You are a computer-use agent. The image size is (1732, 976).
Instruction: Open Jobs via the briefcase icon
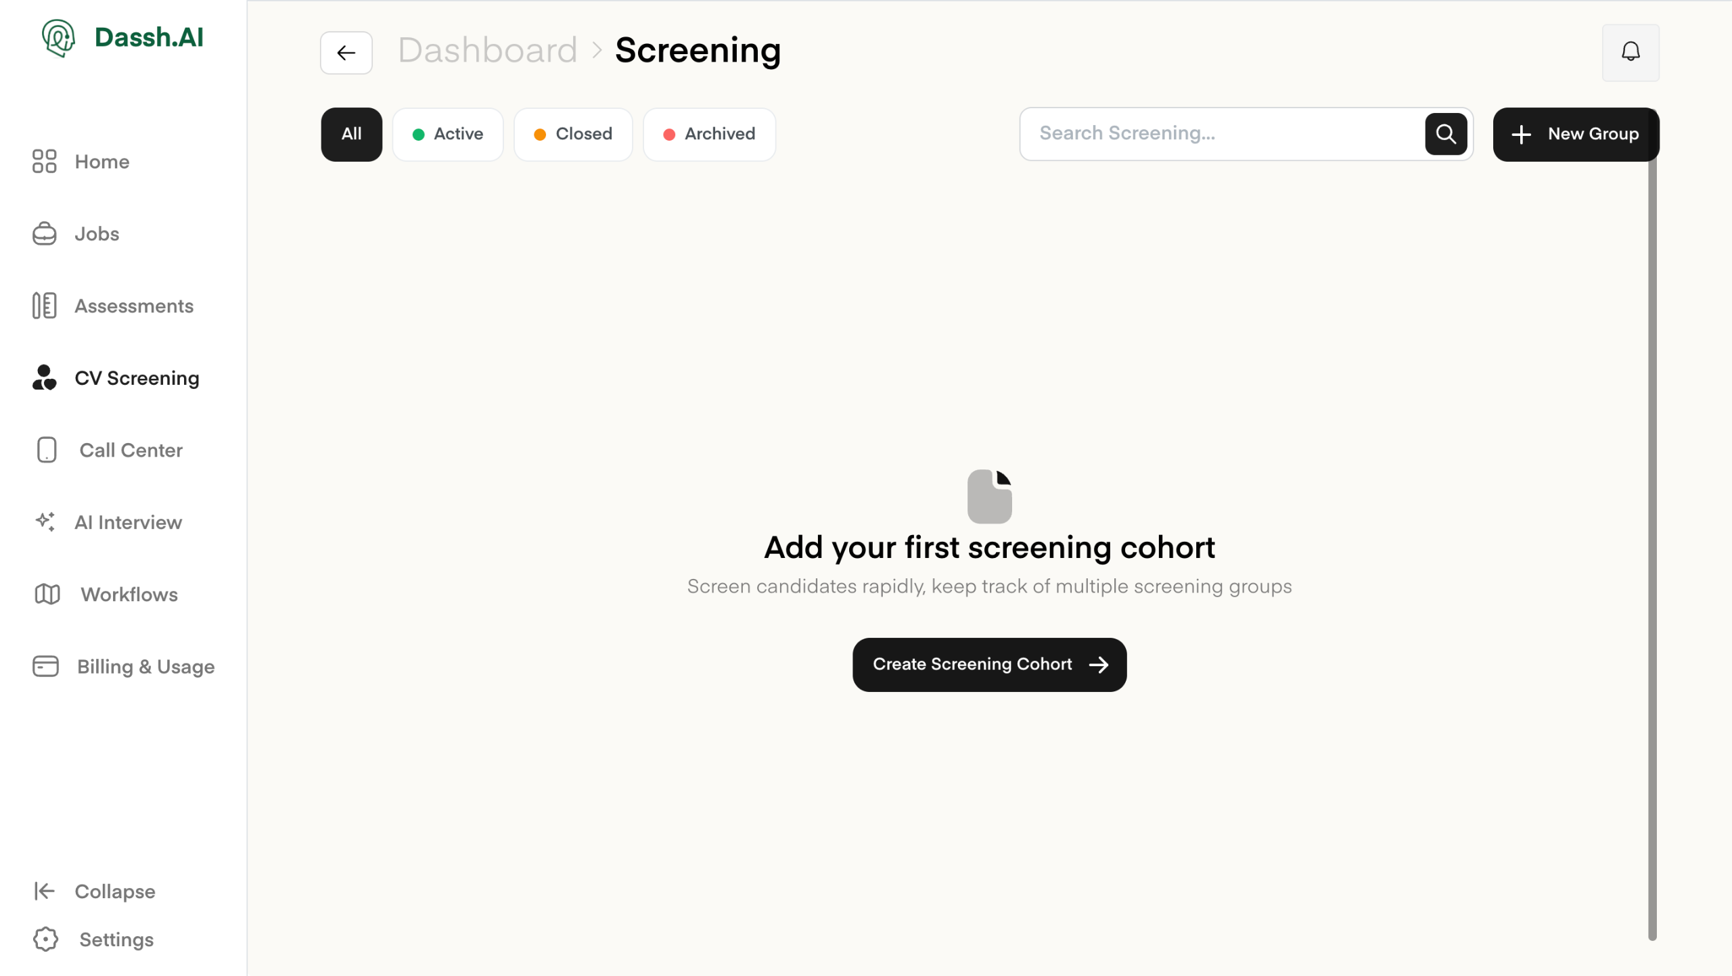point(45,234)
